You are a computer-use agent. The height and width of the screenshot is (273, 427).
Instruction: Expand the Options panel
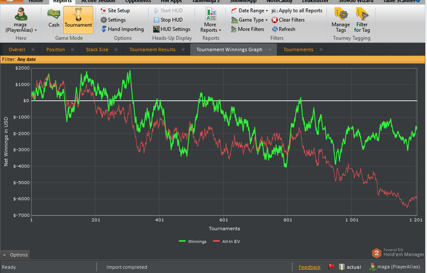click(x=15, y=255)
